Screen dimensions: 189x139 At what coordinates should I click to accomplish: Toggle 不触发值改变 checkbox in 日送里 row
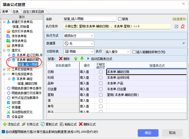(x=101, y=89)
